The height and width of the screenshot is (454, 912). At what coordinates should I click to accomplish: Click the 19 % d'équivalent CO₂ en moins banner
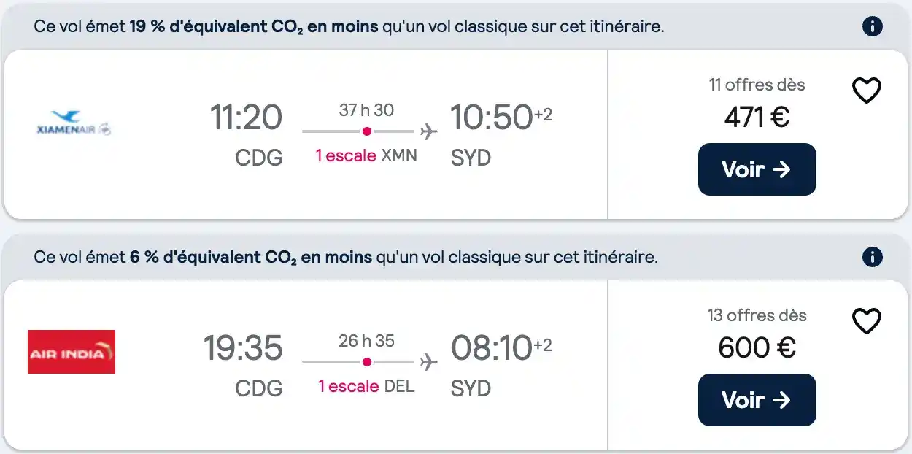tap(456, 27)
